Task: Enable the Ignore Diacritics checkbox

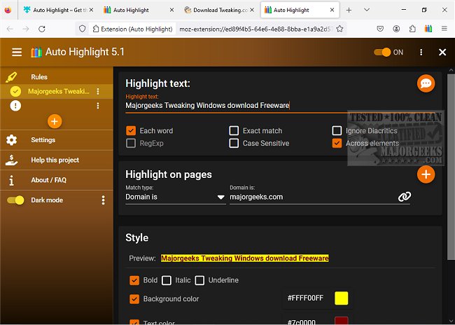Action: [x=337, y=131]
